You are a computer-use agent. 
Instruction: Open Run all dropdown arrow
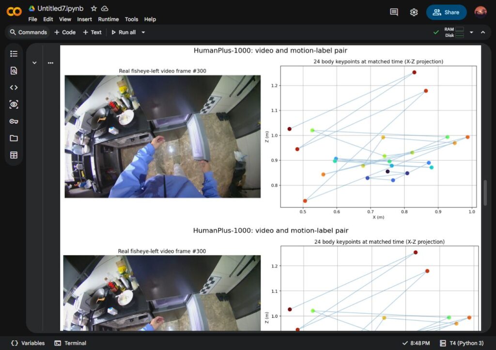(x=143, y=32)
